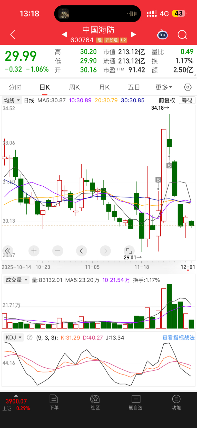Open the 功能 functions menu
Image resolution: width=197 pixels, height=428 pixels.
click(176, 402)
